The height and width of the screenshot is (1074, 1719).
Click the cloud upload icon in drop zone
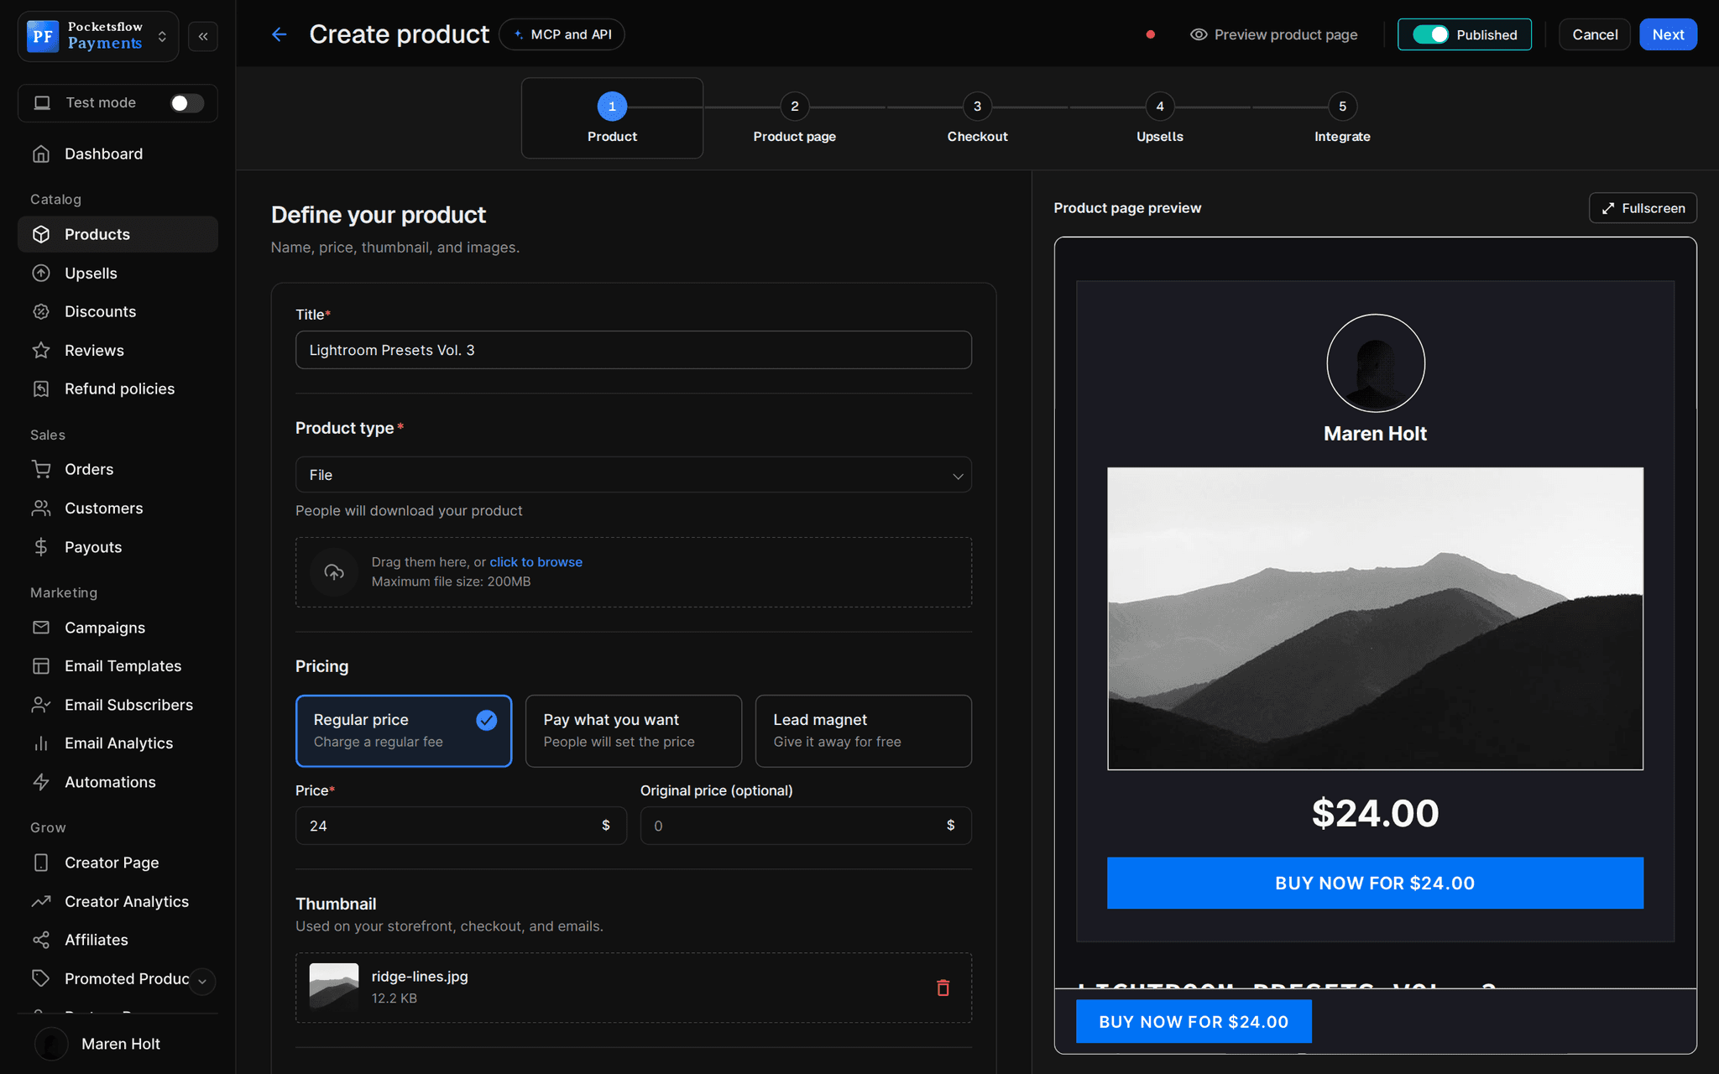coord(334,572)
